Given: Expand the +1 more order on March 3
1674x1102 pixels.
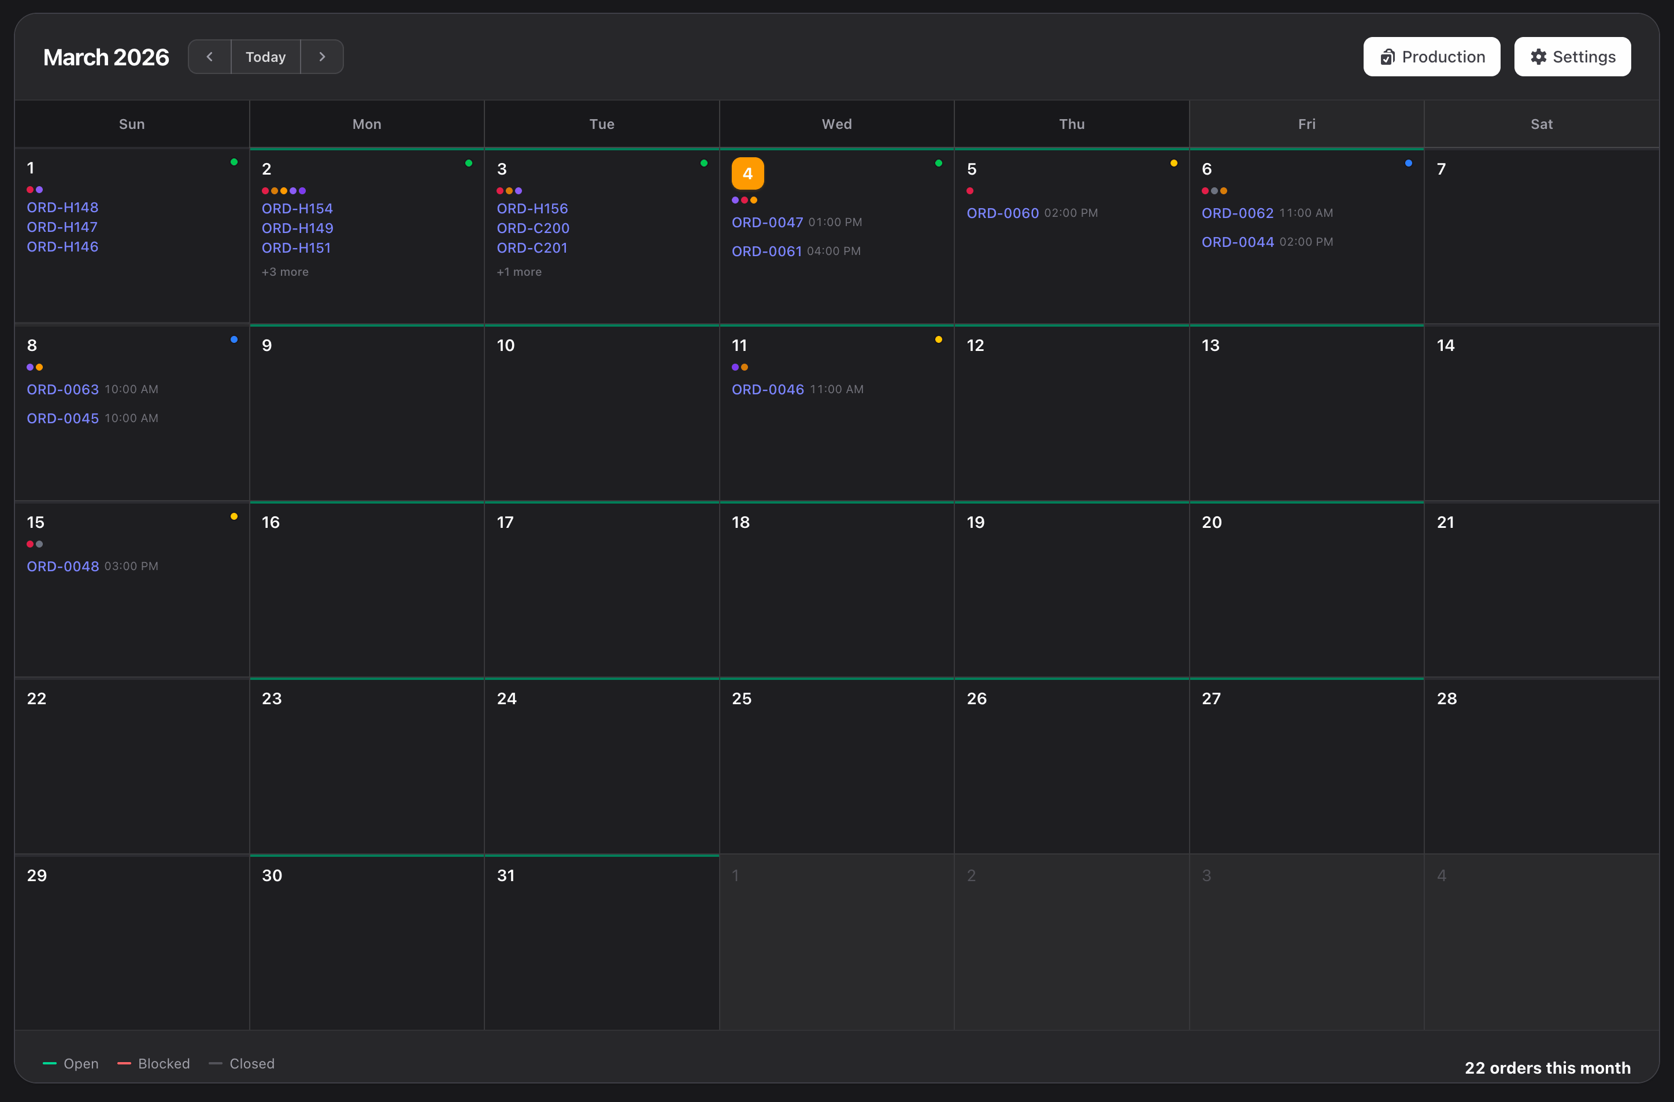Looking at the screenshot, I should click(519, 272).
